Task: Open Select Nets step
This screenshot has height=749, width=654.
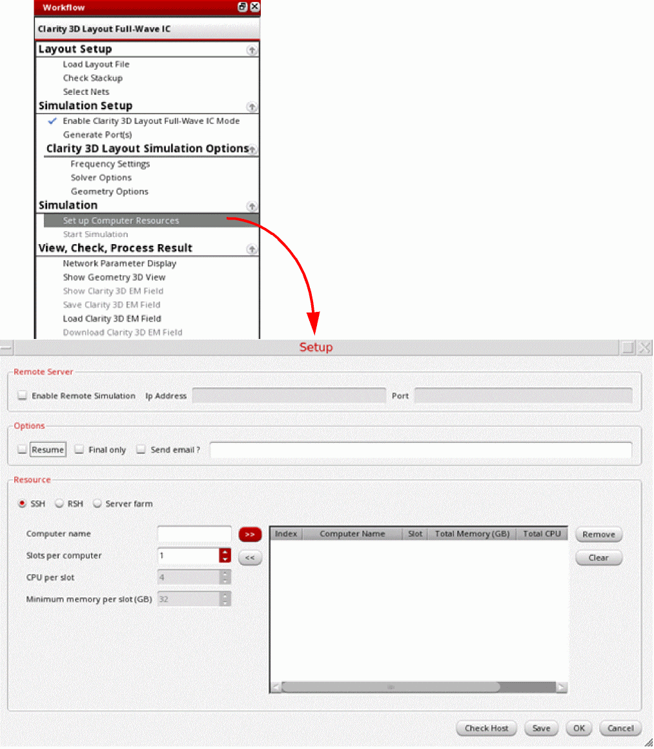Action: (x=86, y=92)
